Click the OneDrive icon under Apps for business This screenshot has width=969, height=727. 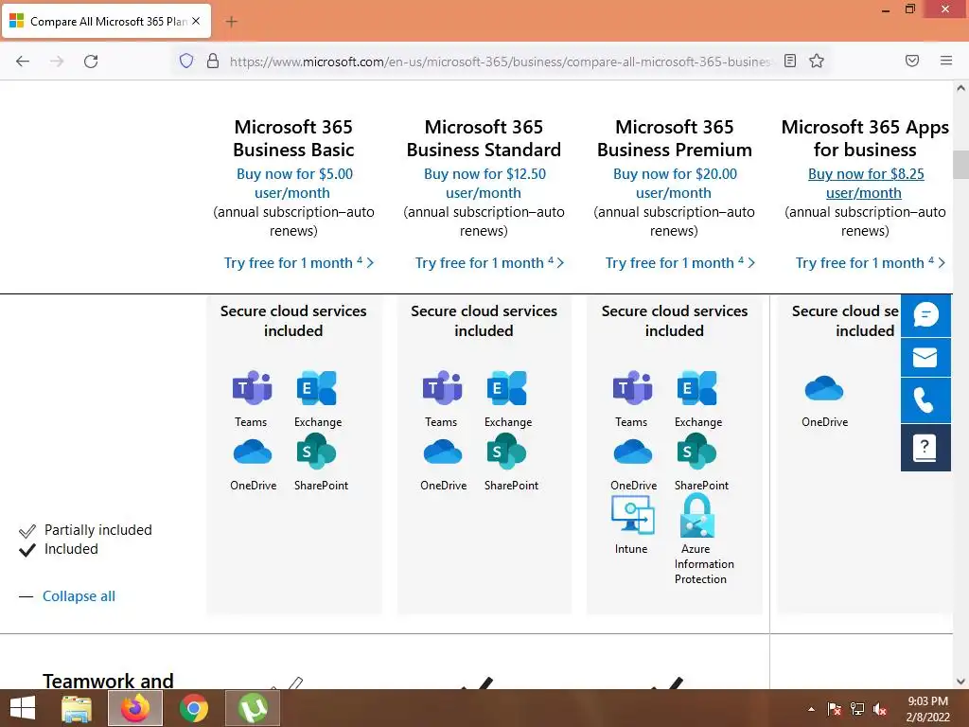[824, 388]
